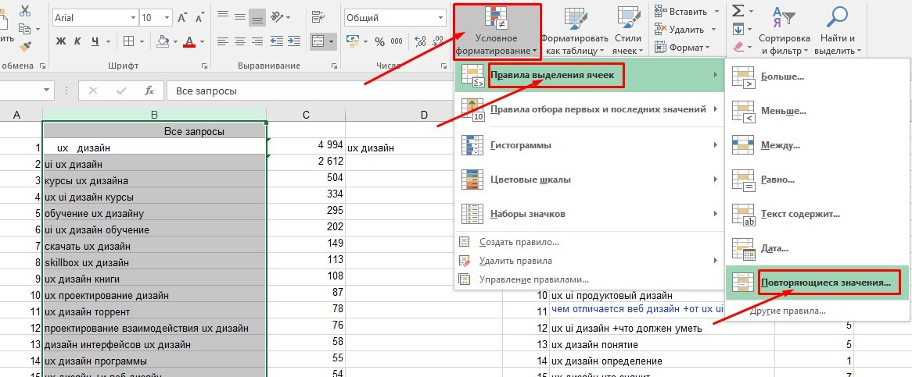Click the insert function fx icon
The width and height of the screenshot is (912, 377).
149,91
